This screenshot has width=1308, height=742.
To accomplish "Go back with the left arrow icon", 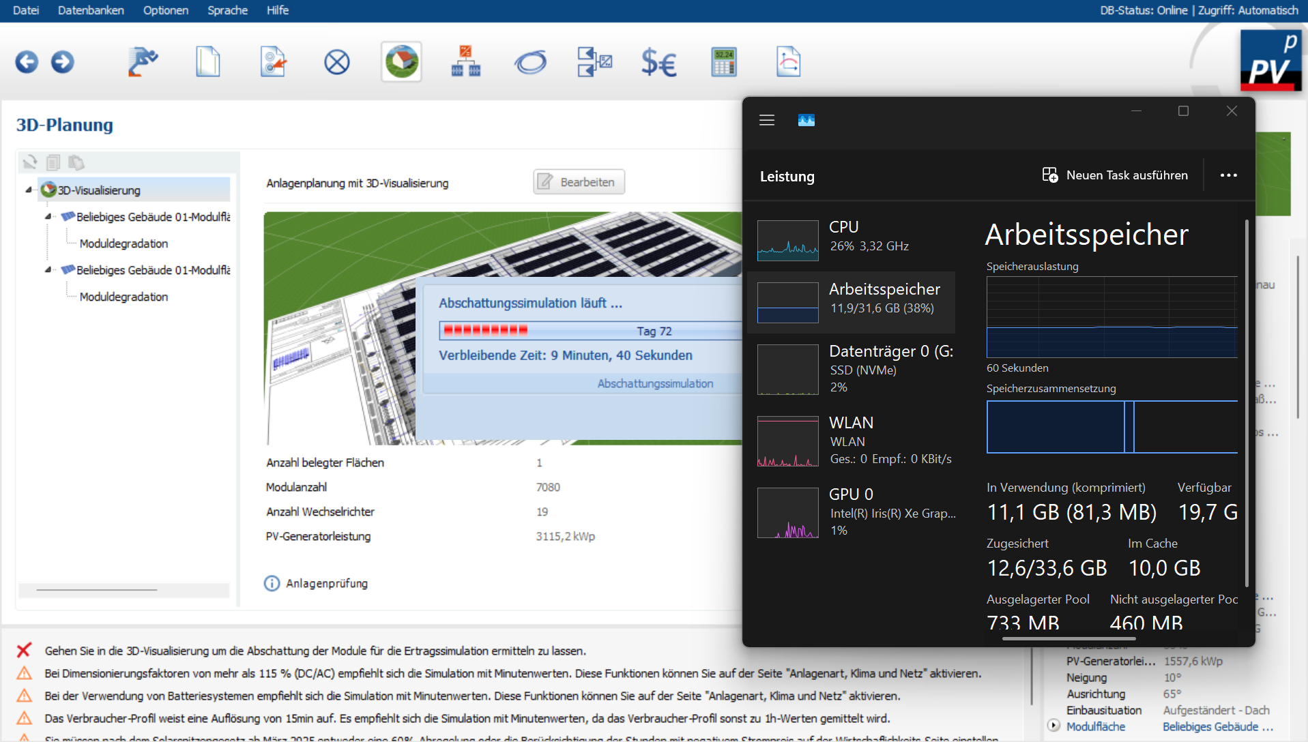I will click(27, 62).
